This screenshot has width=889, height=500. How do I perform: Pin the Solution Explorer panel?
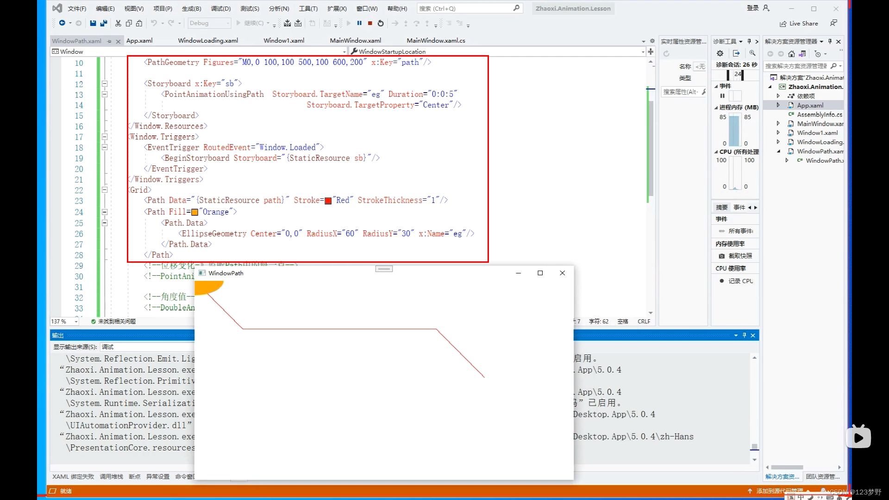[x=830, y=41]
